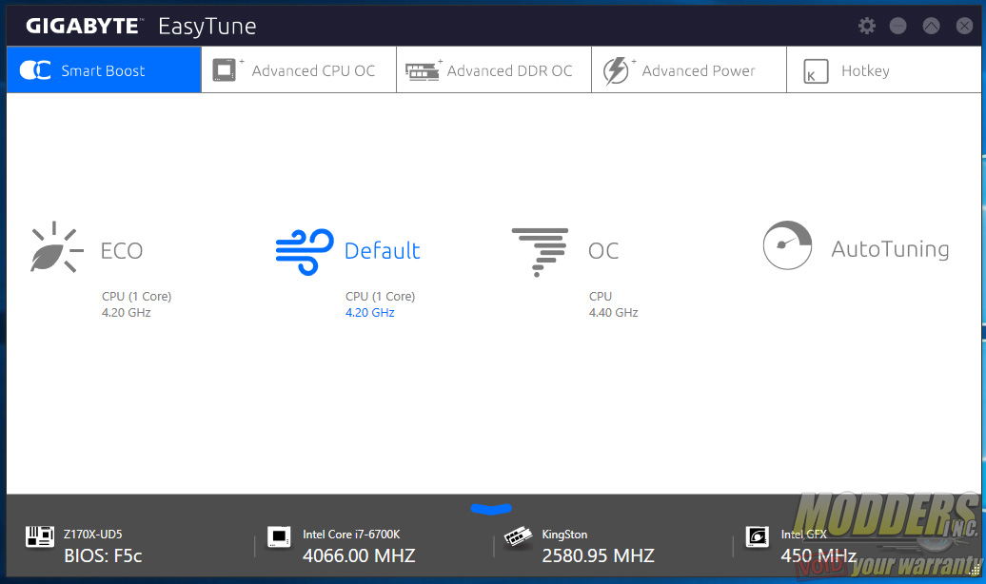Click the RAM icon beside KingSton
The image size is (986, 584).
pos(518,536)
